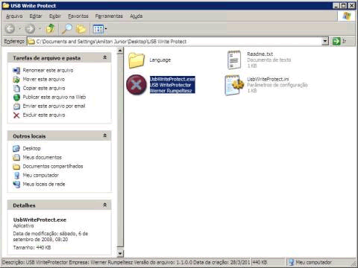Click the folder icon in title bar

point(5,5)
